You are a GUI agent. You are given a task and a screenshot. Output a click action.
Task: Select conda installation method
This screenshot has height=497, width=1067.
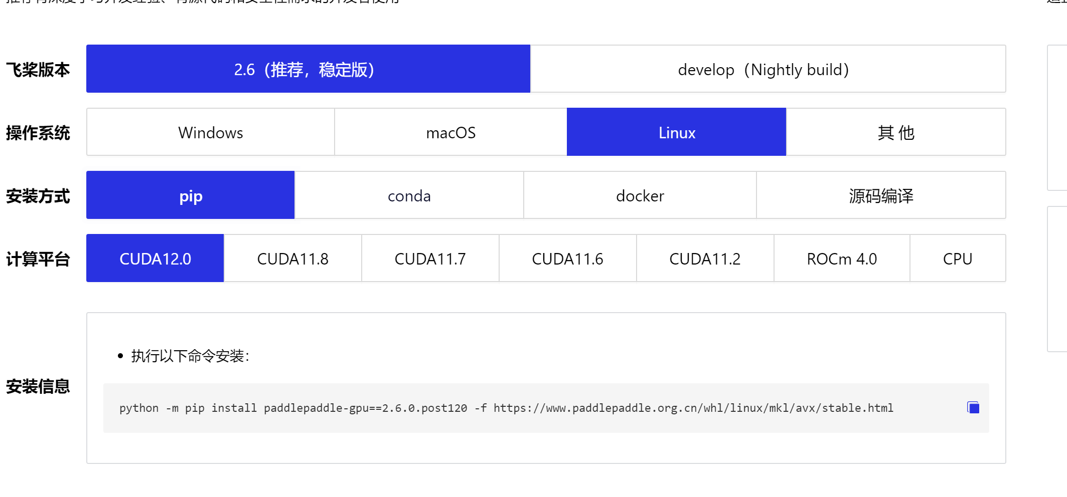409,195
